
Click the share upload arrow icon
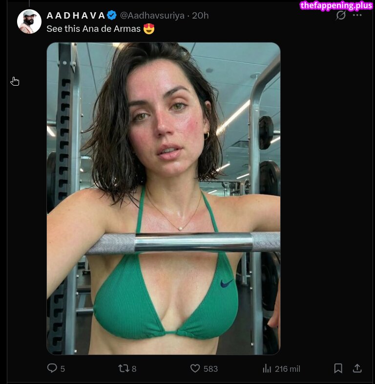(x=357, y=368)
